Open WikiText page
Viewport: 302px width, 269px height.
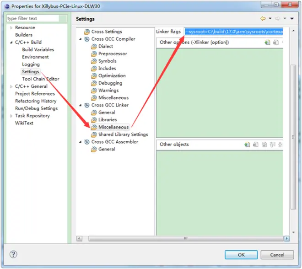[24, 123]
